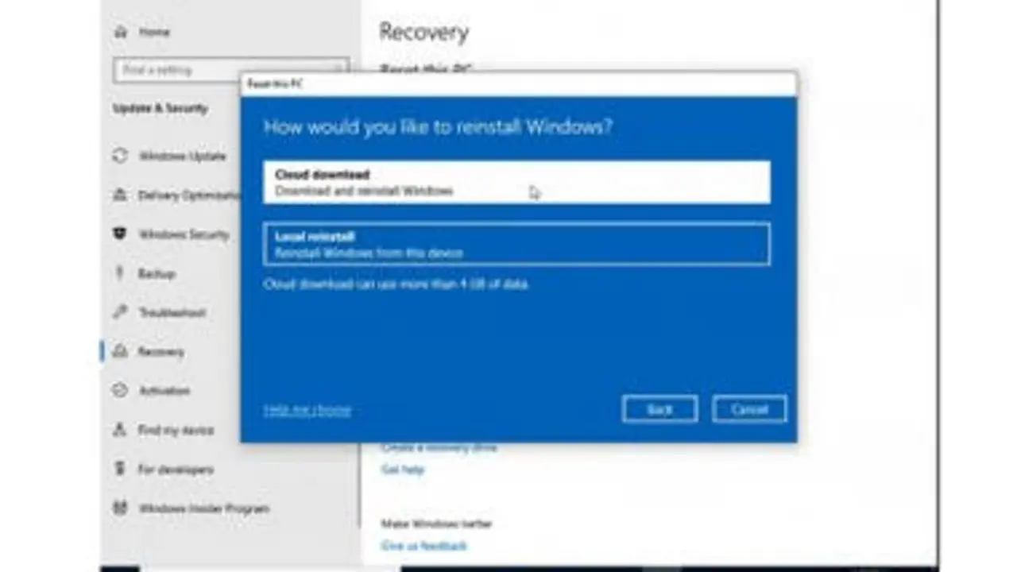Open the Get help link

pyautogui.click(x=403, y=470)
